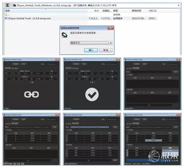Click the highlighted 固件 header in the blue-progress window
The image size is (184, 168).
tap(170, 148)
